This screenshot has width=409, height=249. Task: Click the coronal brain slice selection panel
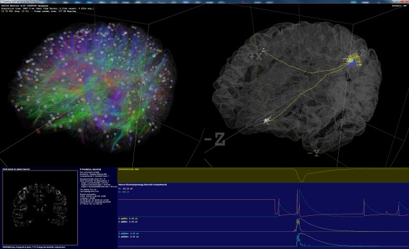[x=40, y=208]
